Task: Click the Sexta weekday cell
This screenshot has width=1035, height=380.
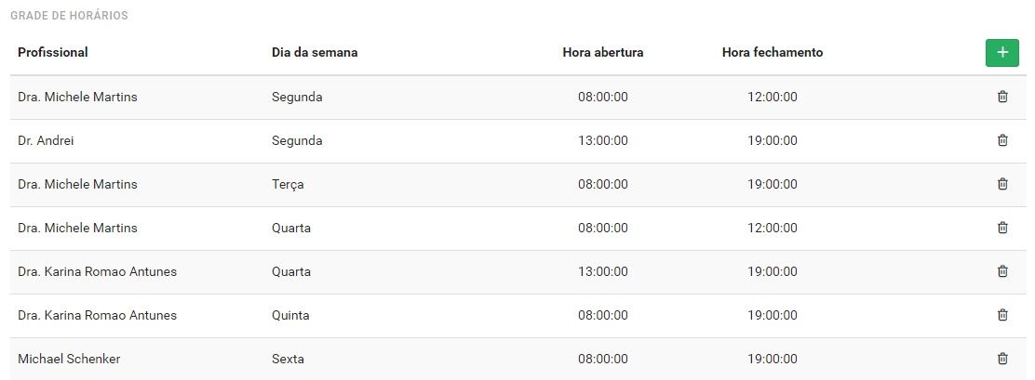Action: pyautogui.click(x=288, y=359)
